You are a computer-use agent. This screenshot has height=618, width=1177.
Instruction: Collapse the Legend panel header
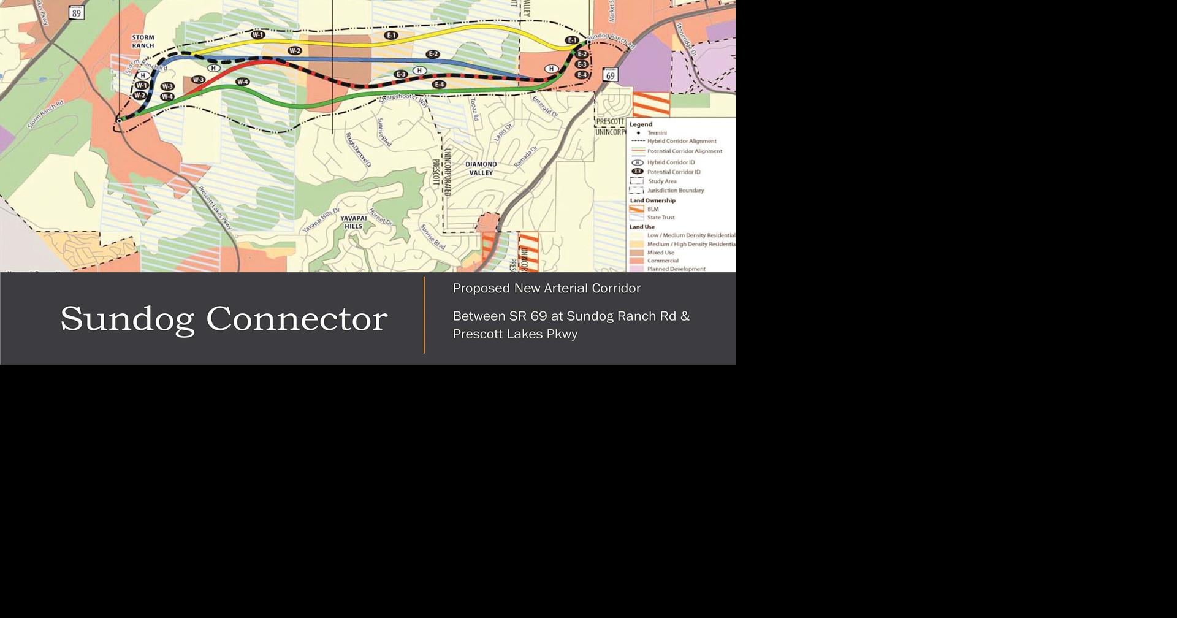pyautogui.click(x=642, y=124)
